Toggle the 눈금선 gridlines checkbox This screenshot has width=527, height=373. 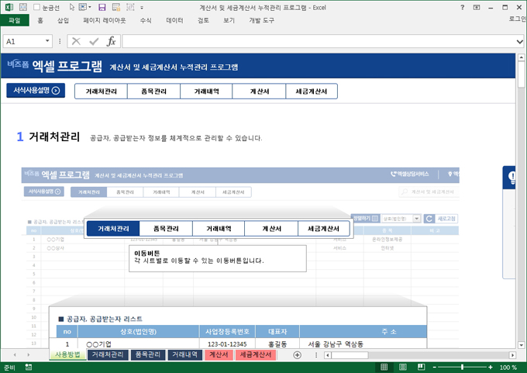tap(37, 7)
